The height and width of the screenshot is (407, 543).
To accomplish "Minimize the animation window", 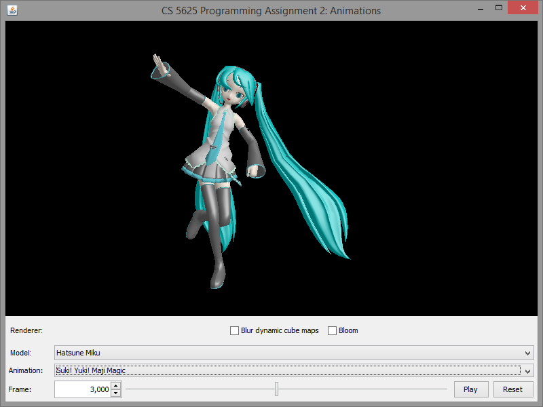I will [x=481, y=8].
